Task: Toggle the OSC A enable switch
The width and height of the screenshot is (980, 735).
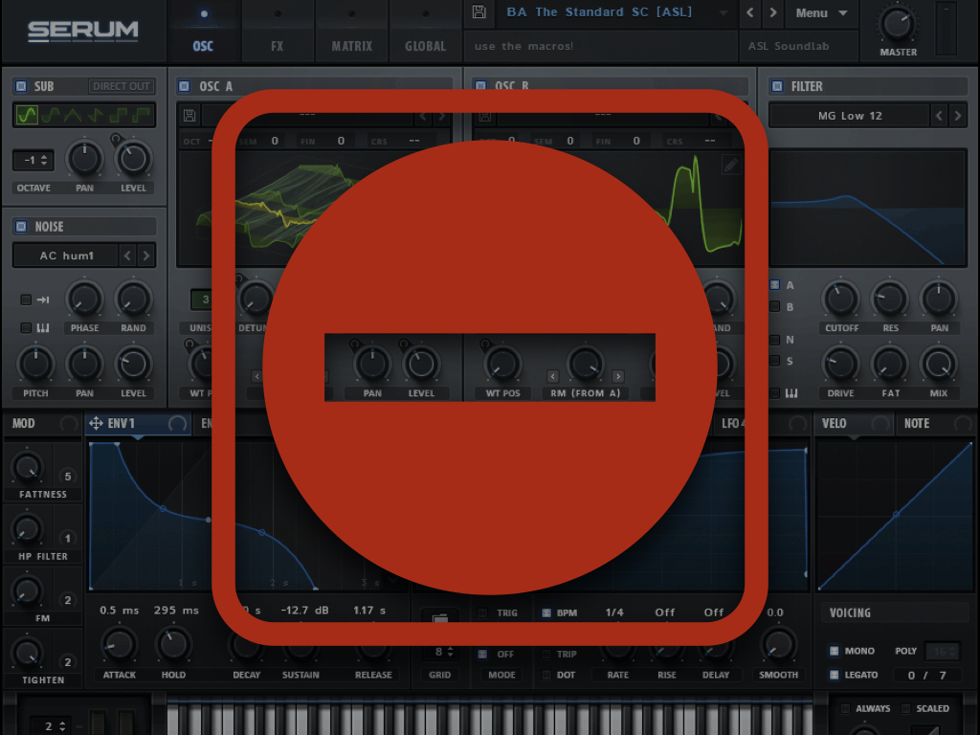Action: 185,86
